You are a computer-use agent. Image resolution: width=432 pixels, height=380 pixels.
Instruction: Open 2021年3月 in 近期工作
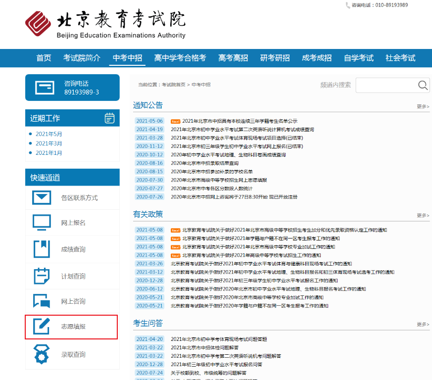coord(49,143)
